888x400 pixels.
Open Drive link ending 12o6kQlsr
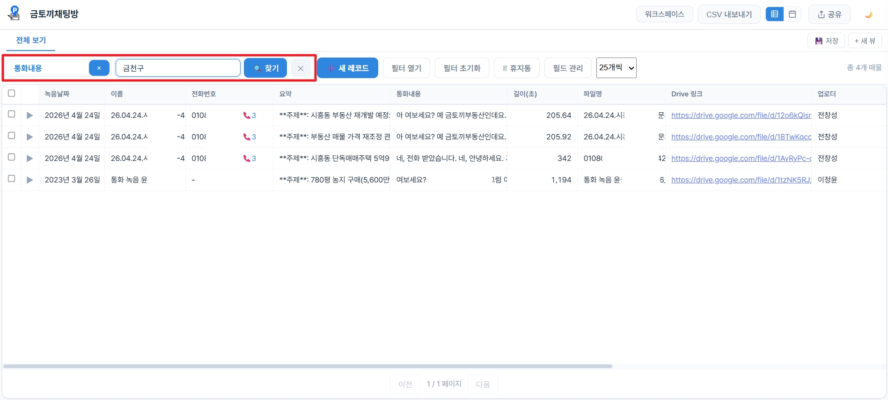pyautogui.click(x=741, y=115)
